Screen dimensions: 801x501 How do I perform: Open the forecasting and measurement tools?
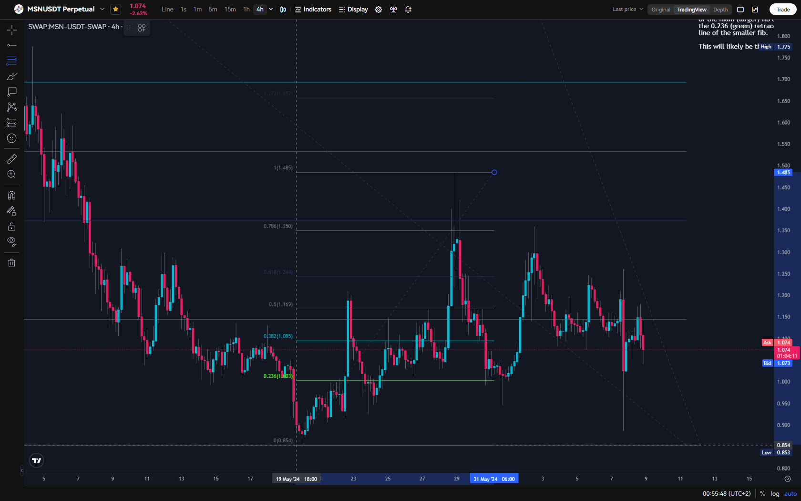[x=12, y=123]
